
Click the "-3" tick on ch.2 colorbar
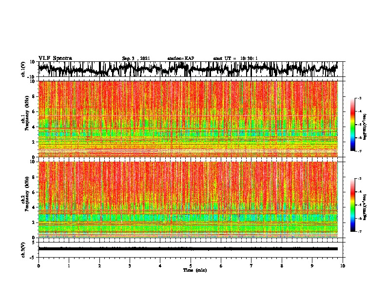[359, 179]
